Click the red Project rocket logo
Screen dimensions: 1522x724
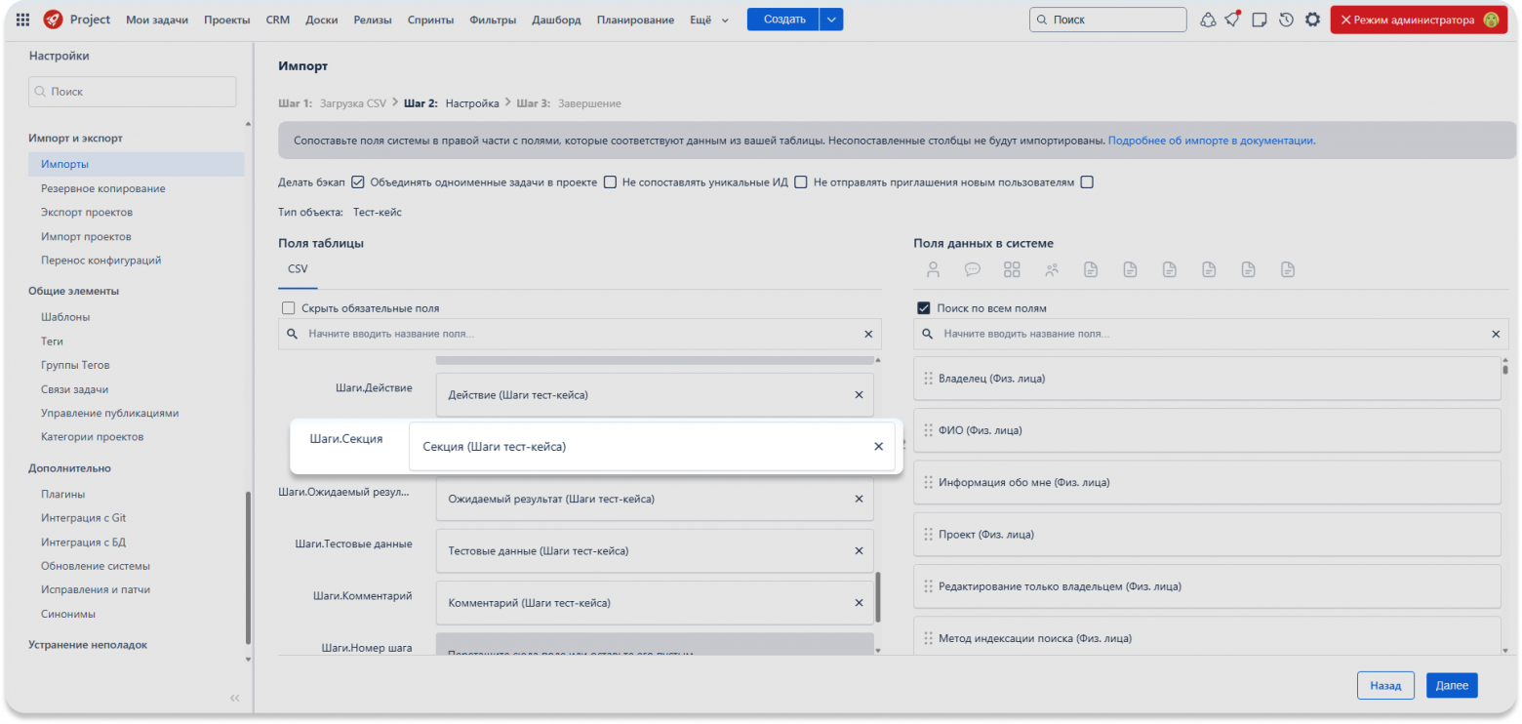coord(54,20)
